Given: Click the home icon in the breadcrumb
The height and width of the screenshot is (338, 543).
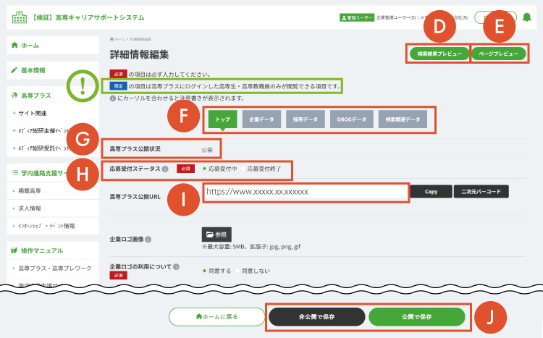Looking at the screenshot, I should (x=111, y=38).
